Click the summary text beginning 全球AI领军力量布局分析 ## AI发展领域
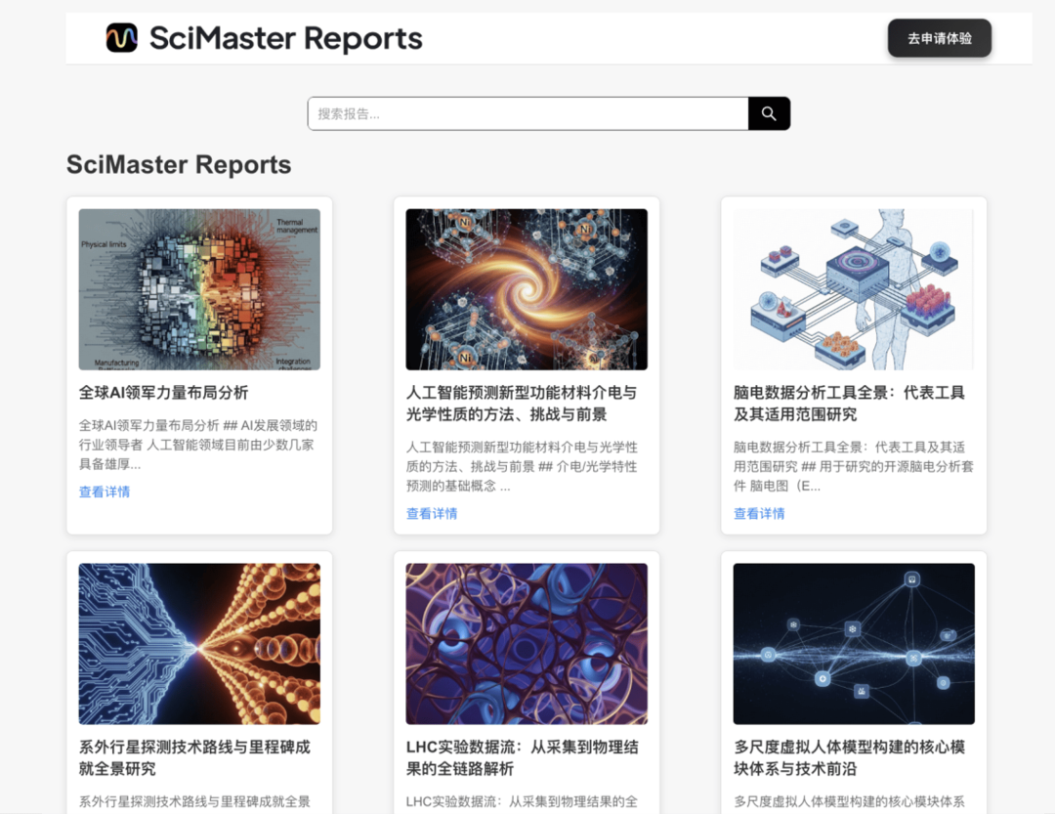Viewport: 1055px width, 814px height. [197, 445]
